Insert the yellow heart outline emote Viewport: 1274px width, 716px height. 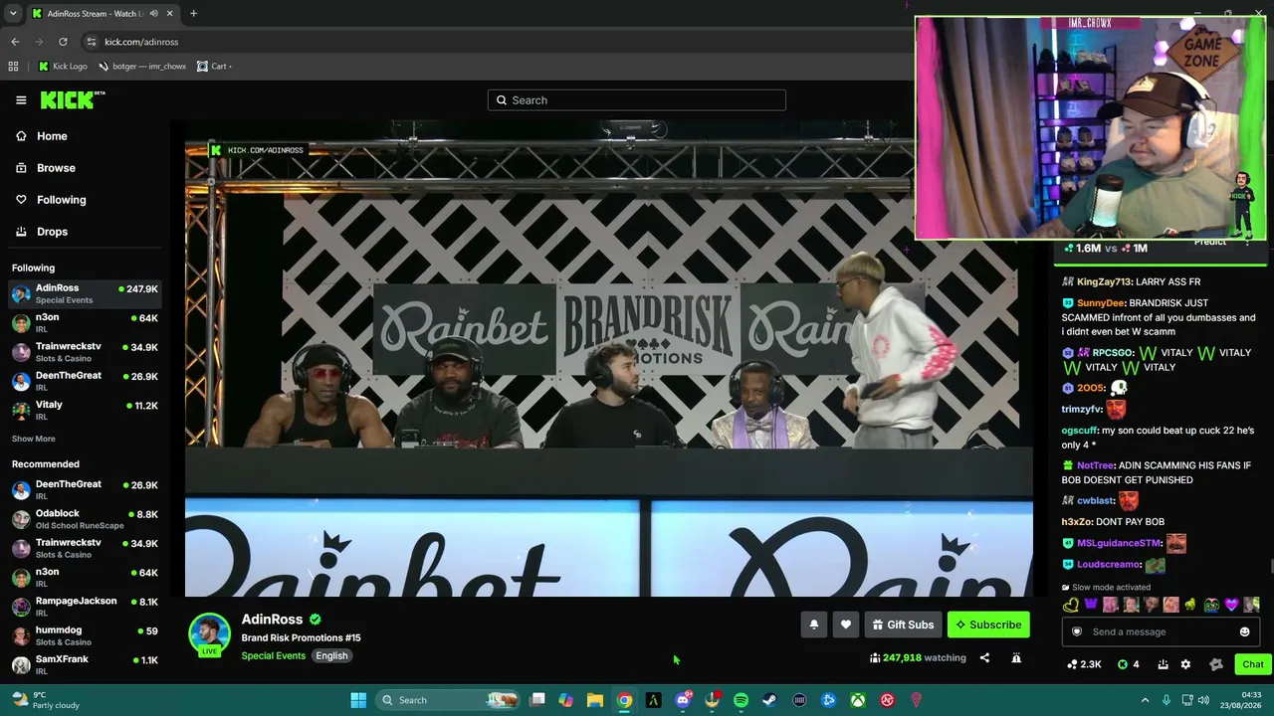(1071, 605)
